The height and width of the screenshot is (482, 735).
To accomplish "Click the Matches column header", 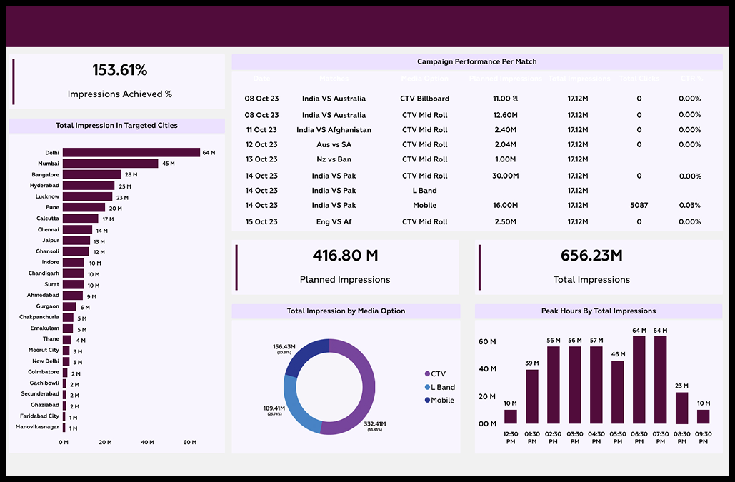I will [334, 79].
